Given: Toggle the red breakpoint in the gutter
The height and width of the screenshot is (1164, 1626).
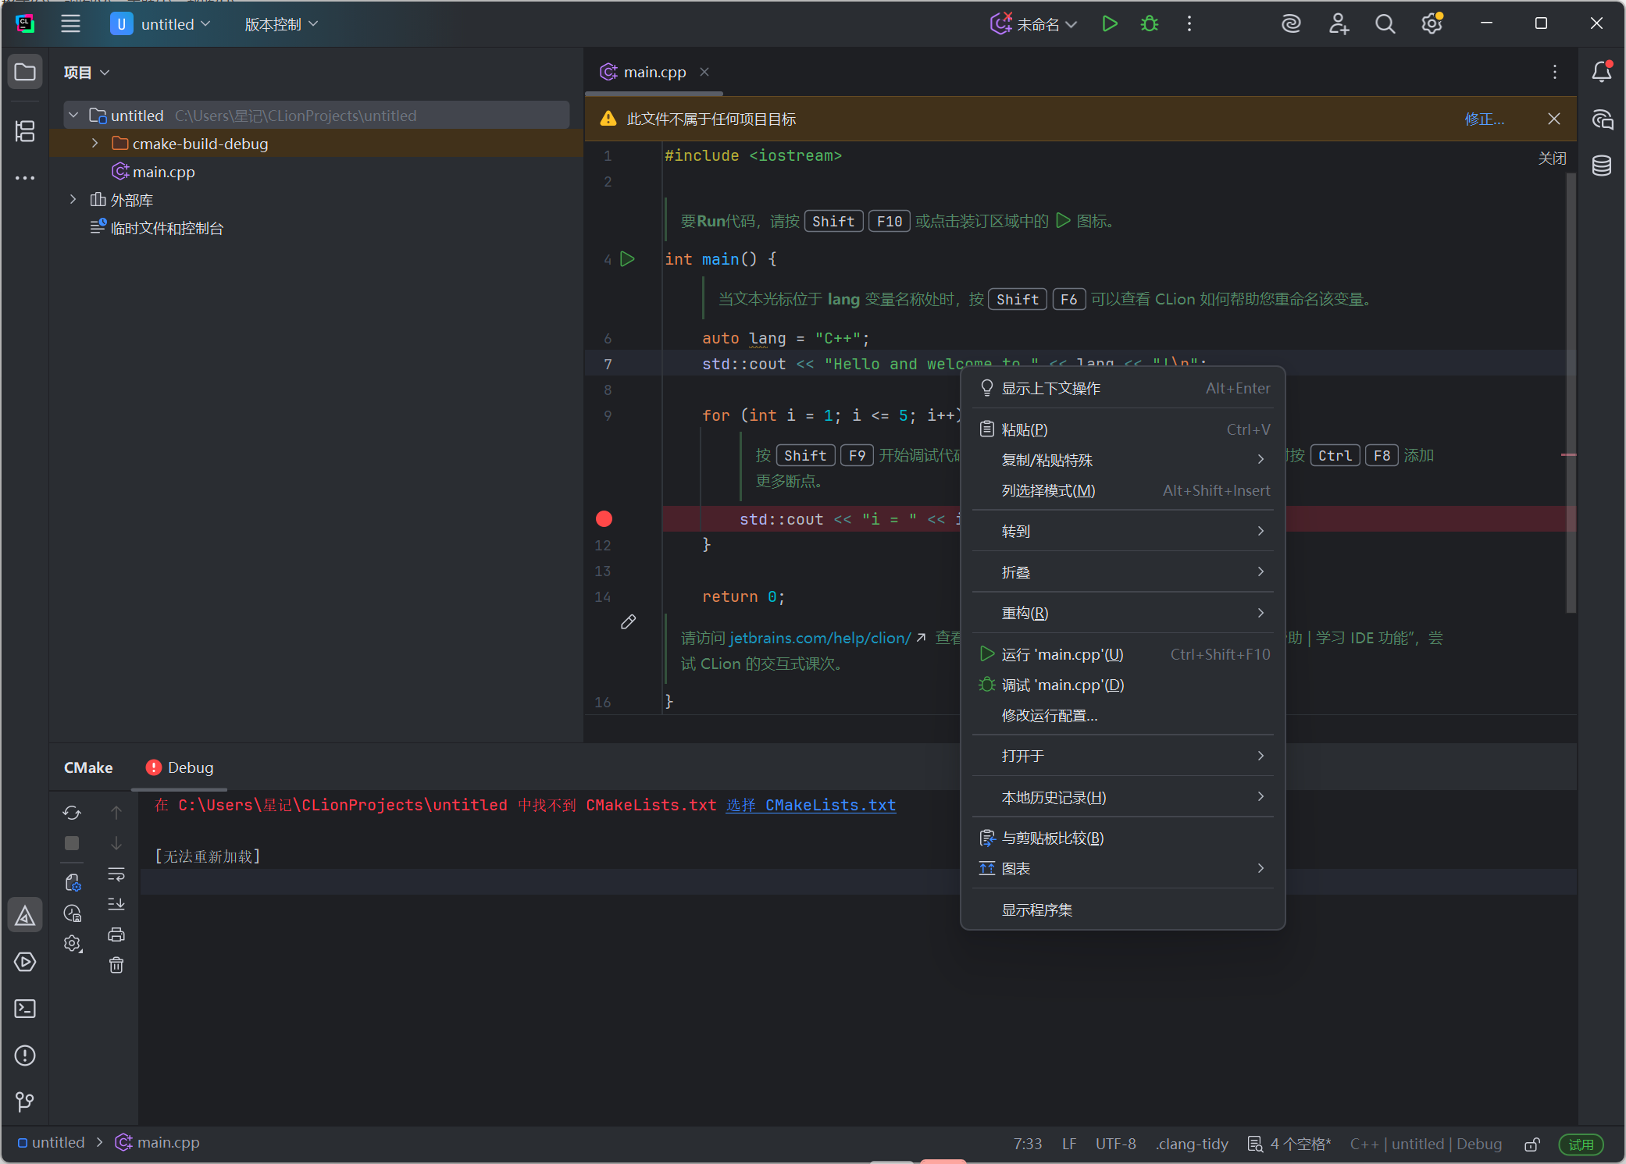Looking at the screenshot, I should pos(604,519).
